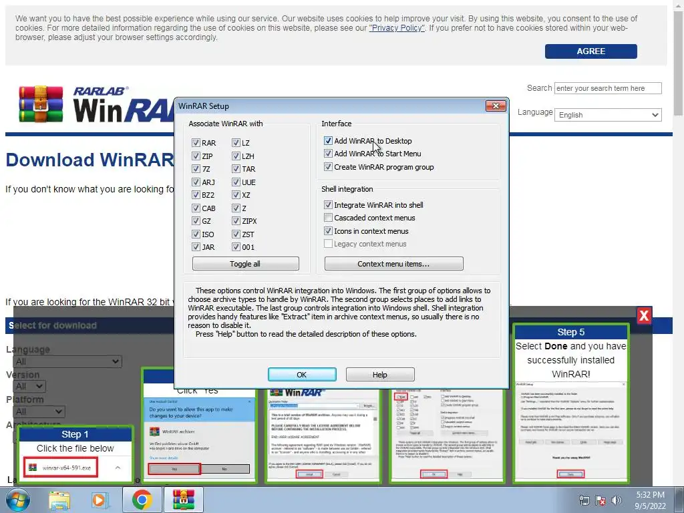Enable Cascaded context menus
This screenshot has height=513, width=684.
(328, 218)
